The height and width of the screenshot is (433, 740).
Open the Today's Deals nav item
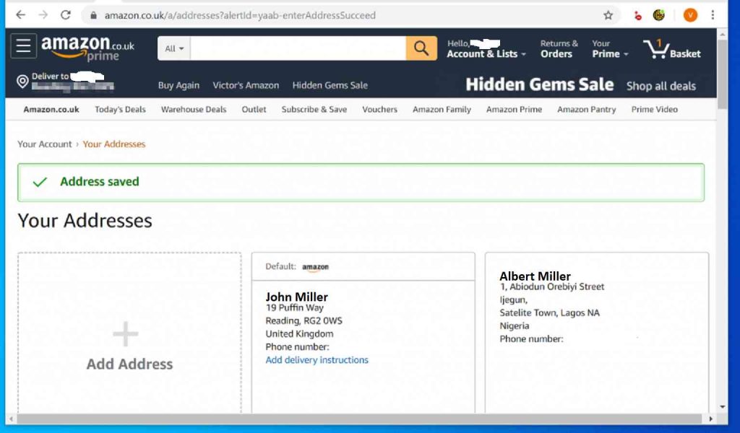(x=120, y=110)
